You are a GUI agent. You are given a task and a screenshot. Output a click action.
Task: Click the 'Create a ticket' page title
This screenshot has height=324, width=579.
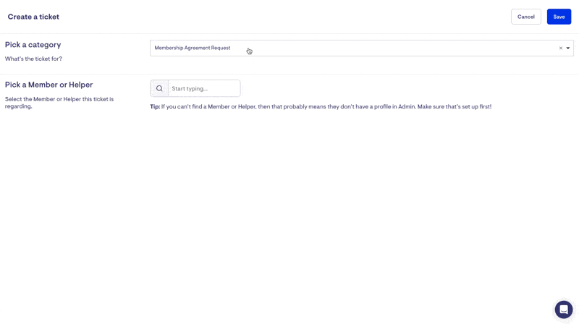point(33,17)
